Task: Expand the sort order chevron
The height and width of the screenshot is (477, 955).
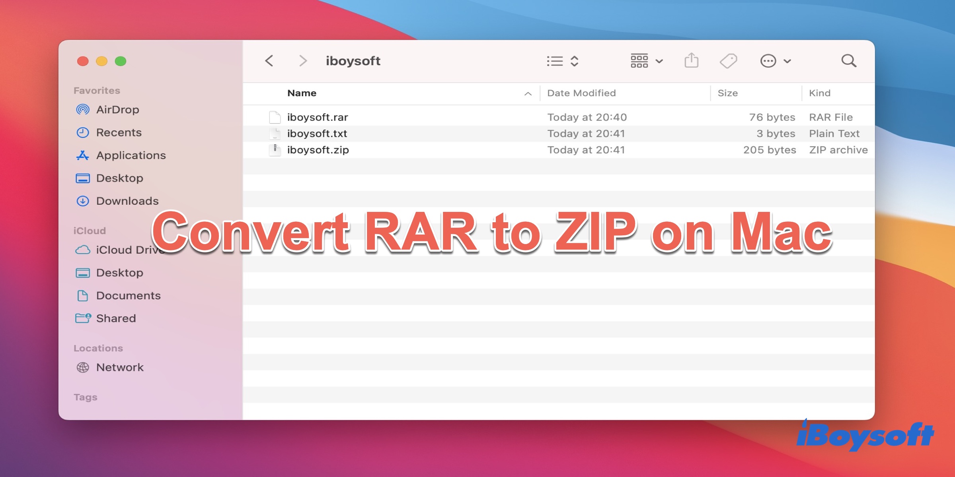Action: tap(527, 94)
